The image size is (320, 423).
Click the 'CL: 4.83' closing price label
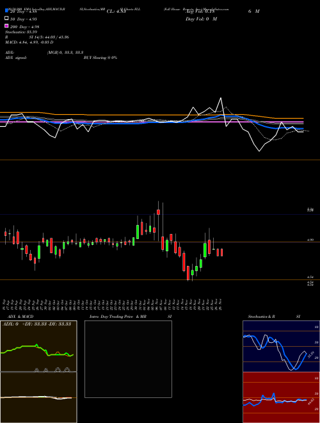(x=116, y=12)
